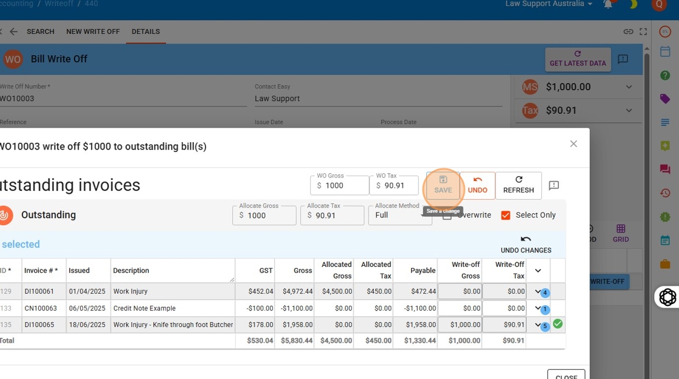
Task: Toggle the Select Only checkbox
Action: coord(506,215)
